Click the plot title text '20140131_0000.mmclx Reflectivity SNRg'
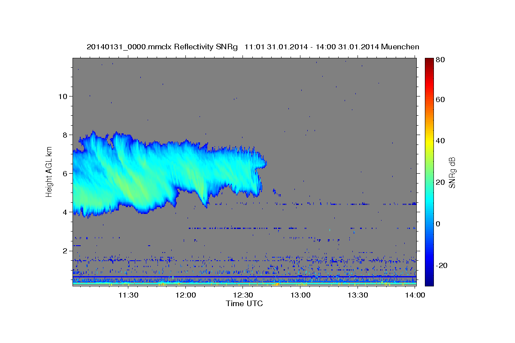Viewport: 515px width, 343px height. pos(162,47)
